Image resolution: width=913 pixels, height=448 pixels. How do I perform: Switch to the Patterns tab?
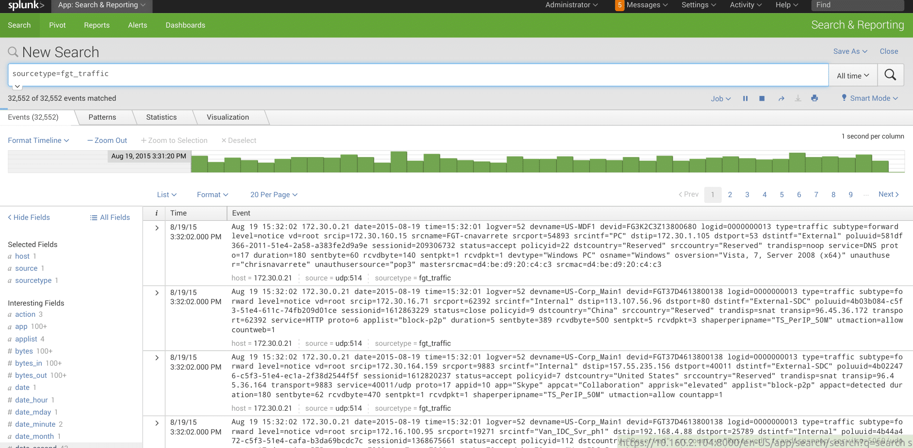coord(102,117)
